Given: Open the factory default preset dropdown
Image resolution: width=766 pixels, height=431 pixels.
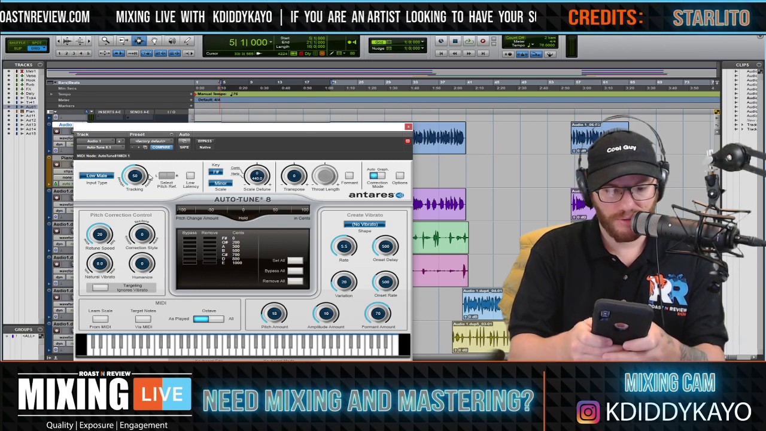Looking at the screenshot, I should pos(151,141).
